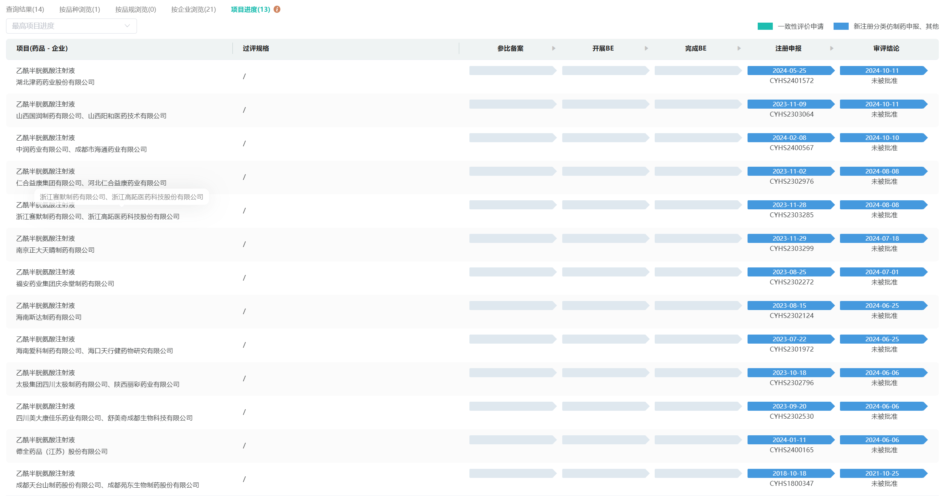The height and width of the screenshot is (496, 943).
Task: Click the dropdown chevron in 最高项目进度 box
Action: pyautogui.click(x=127, y=26)
